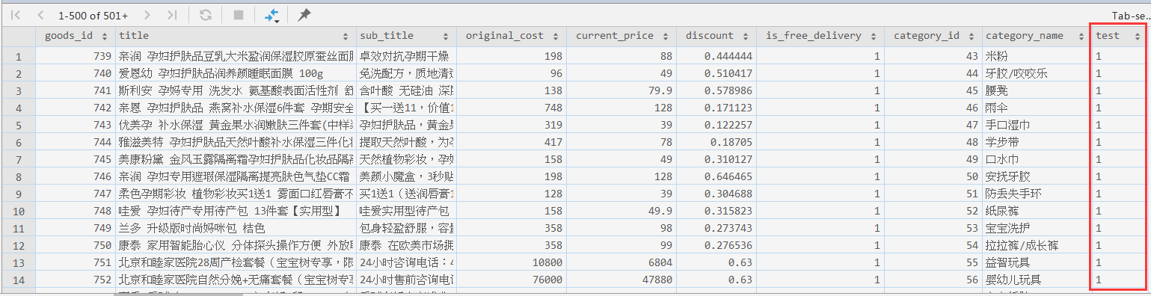Select goods_id cell 745

pyautogui.click(x=76, y=159)
